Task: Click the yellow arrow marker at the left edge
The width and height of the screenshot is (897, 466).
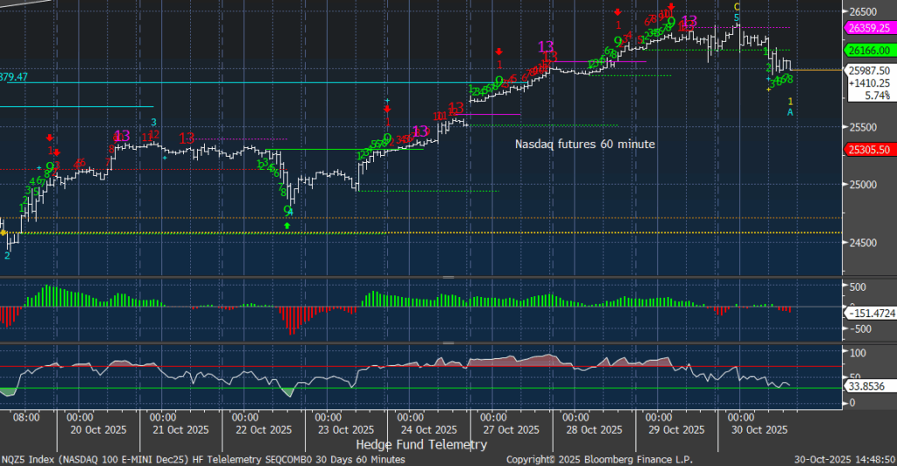Action: [4, 233]
